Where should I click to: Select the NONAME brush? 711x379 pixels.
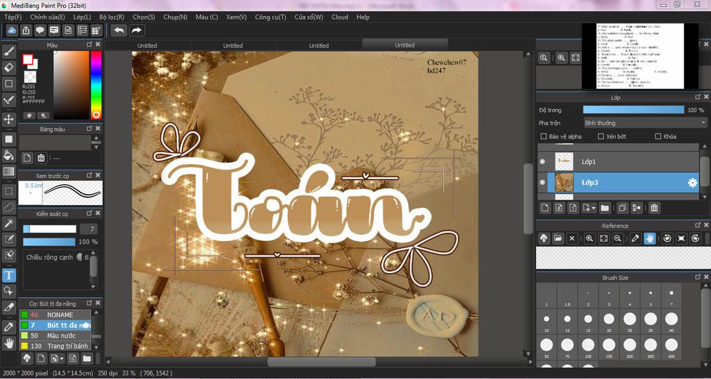pos(55,315)
